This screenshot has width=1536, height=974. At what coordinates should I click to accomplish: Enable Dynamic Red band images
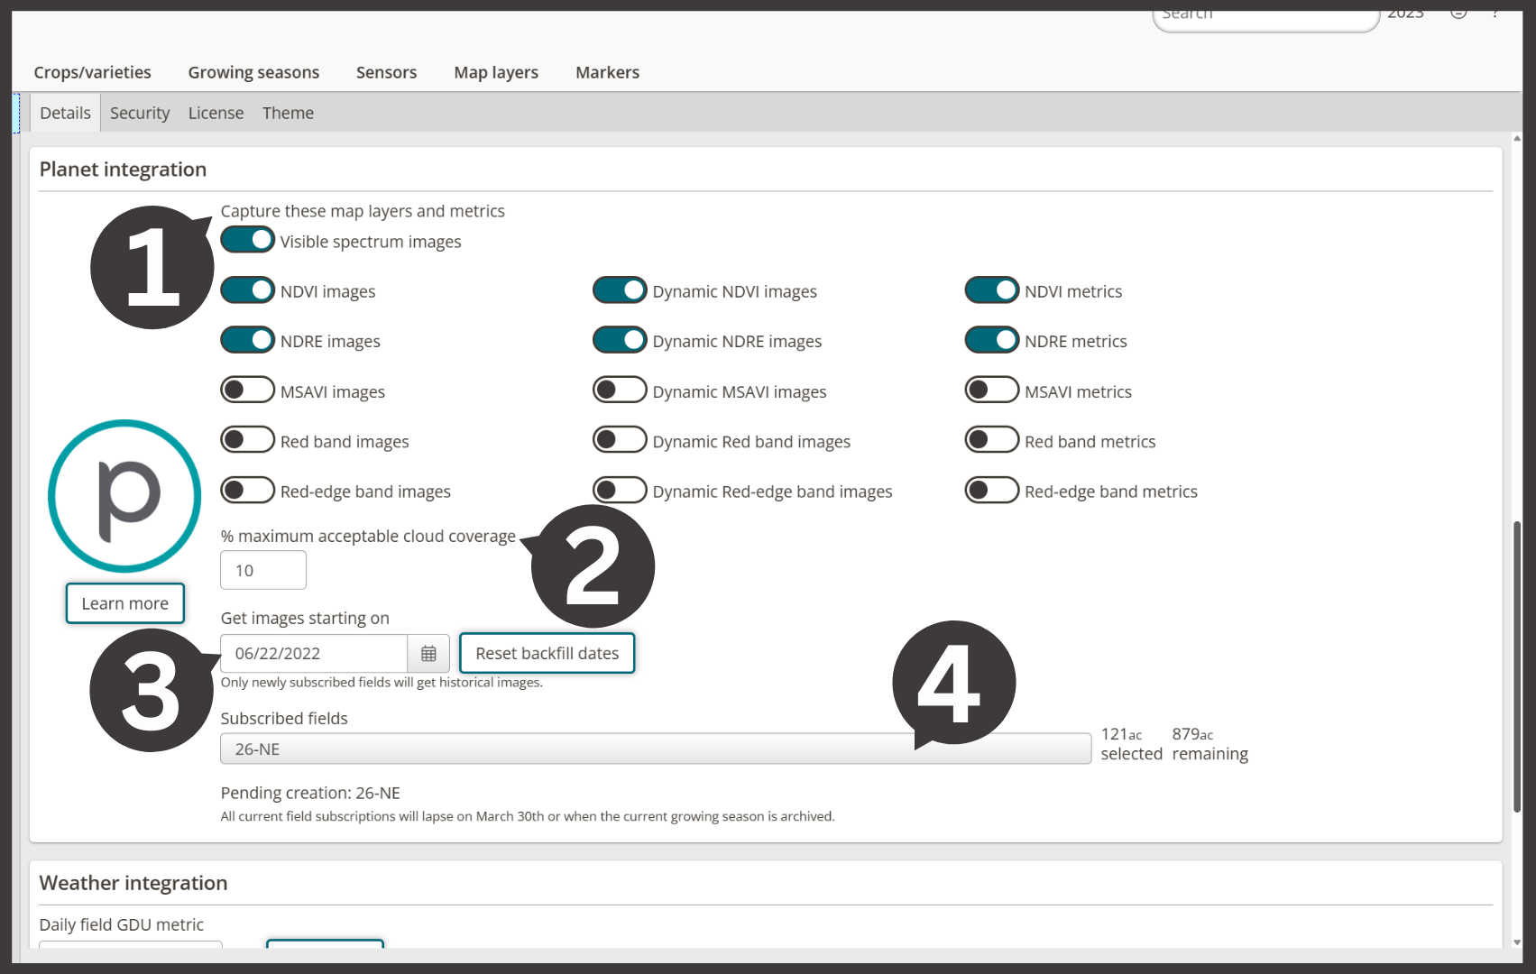pyautogui.click(x=620, y=440)
